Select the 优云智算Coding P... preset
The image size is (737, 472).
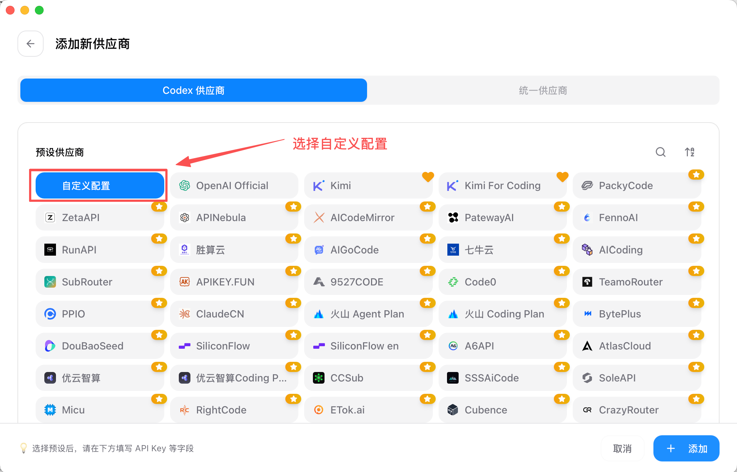[x=234, y=378]
